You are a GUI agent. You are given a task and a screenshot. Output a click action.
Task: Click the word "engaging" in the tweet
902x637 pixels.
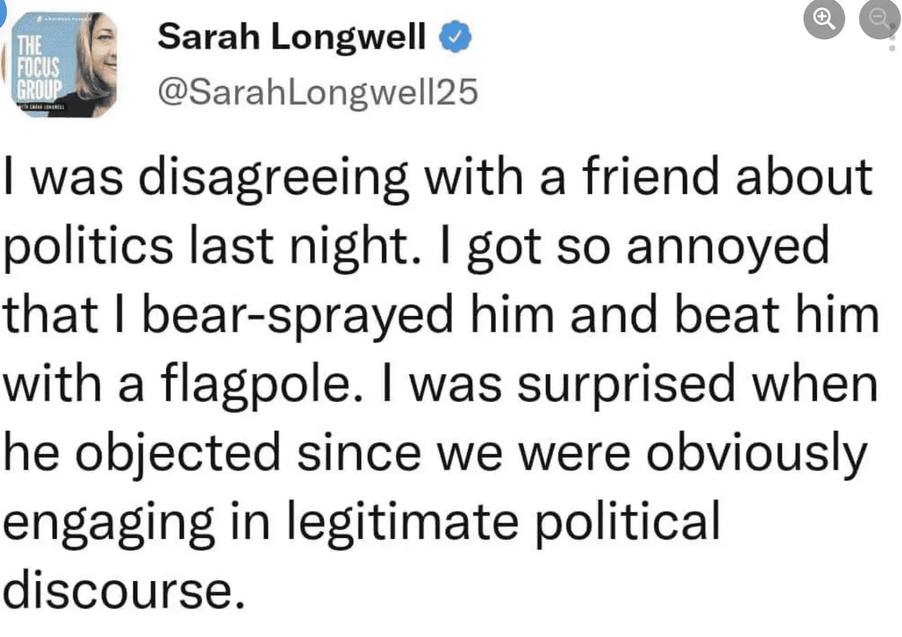point(108,522)
